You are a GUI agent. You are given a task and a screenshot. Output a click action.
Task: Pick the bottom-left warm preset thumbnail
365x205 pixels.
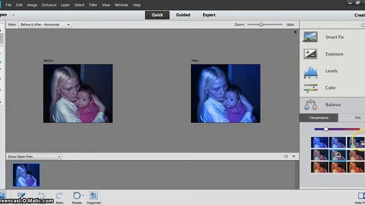(319, 167)
